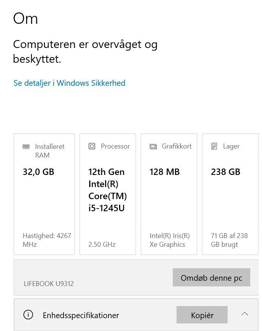Click the info icon beside Enhedsspecifikationer
The image size is (262, 331).
28,315
